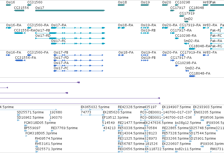Viewport: 224px width, 153px height.
Task: Select the SD10962.5prime EST label
Action: point(30,118)
